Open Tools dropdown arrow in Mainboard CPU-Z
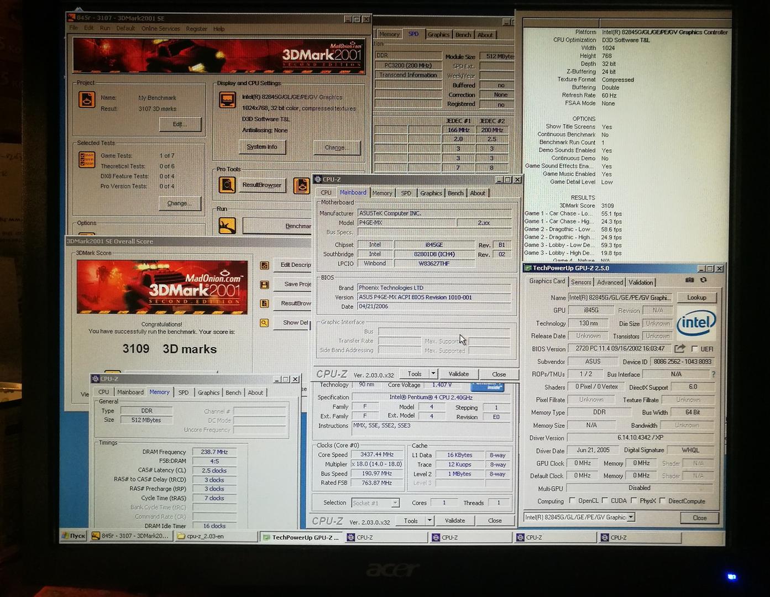 (433, 374)
